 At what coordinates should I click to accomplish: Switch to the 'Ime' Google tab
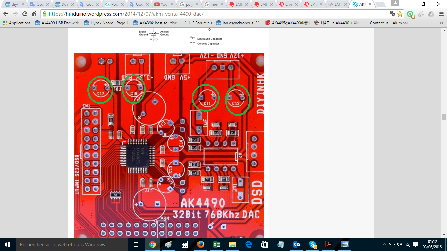click(x=213, y=4)
